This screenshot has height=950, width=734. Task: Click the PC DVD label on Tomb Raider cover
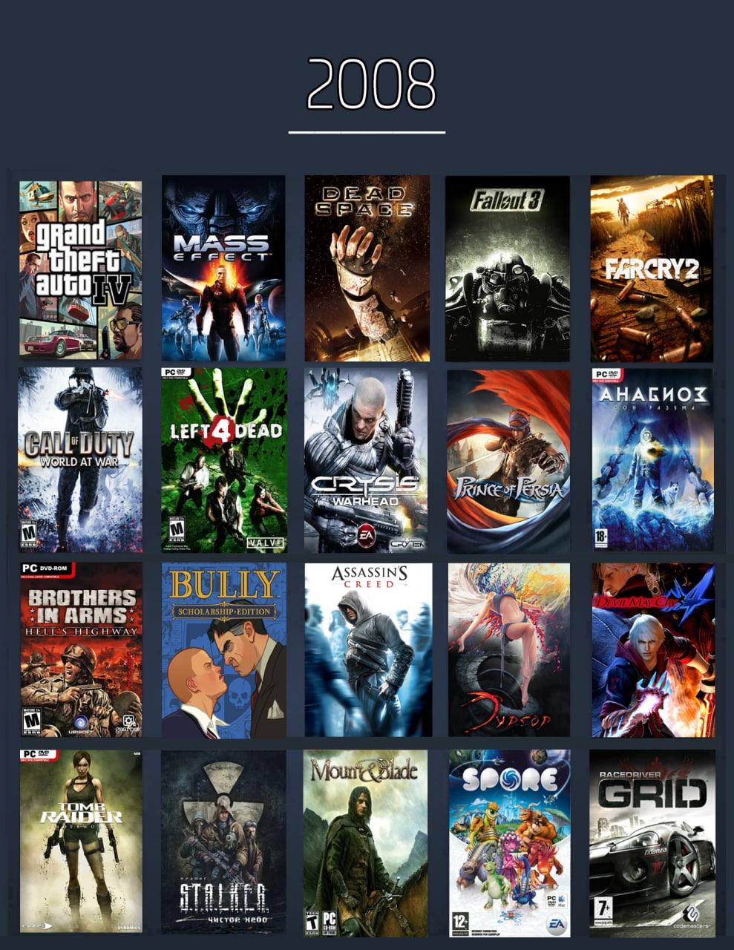[x=38, y=756]
